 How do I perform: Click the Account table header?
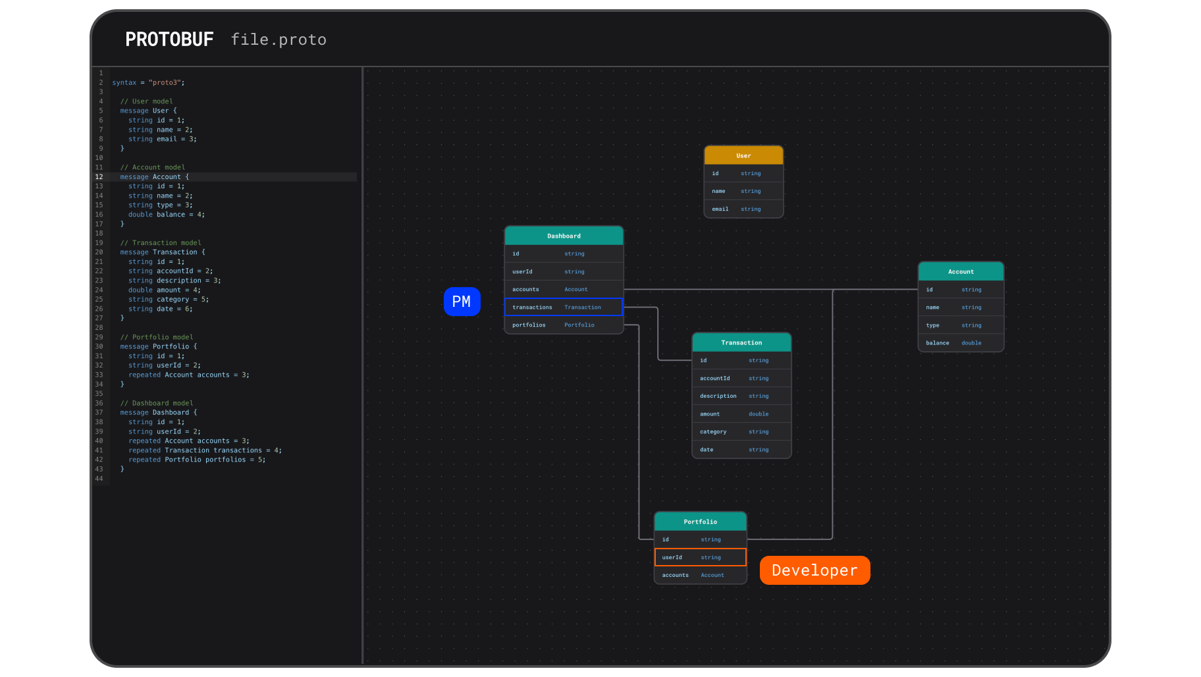[x=961, y=271]
